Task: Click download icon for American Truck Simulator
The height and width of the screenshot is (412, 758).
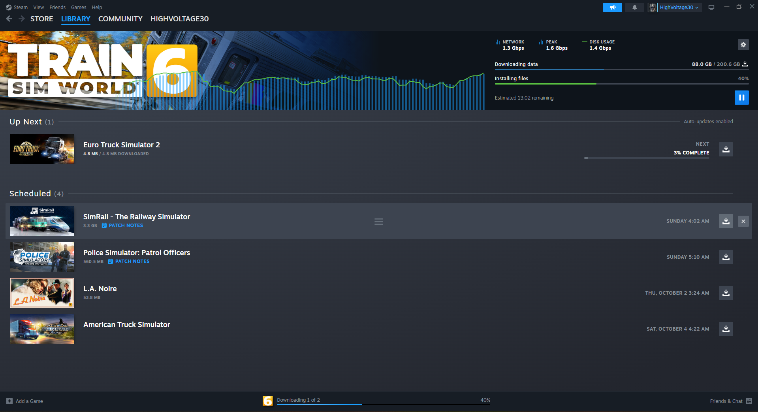Action: pyautogui.click(x=726, y=329)
